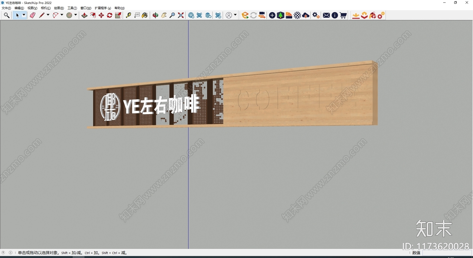Click the red layered box arrow icon
The width and height of the screenshot is (473, 258).
coord(365,15)
